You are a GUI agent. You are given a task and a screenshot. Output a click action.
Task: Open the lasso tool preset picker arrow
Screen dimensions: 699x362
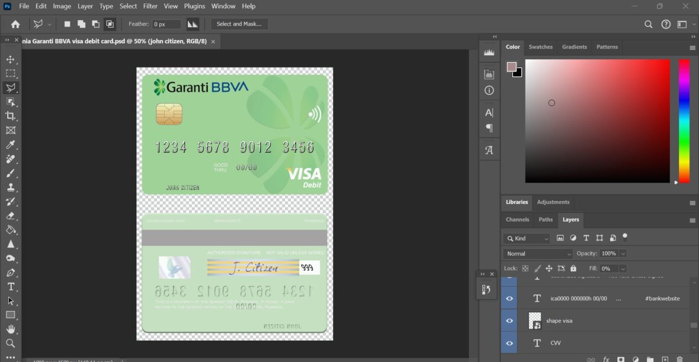(50, 24)
